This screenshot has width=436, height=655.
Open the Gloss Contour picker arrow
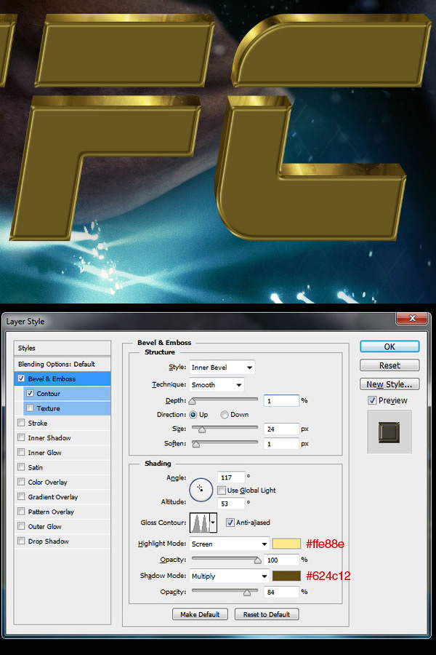pos(213,523)
